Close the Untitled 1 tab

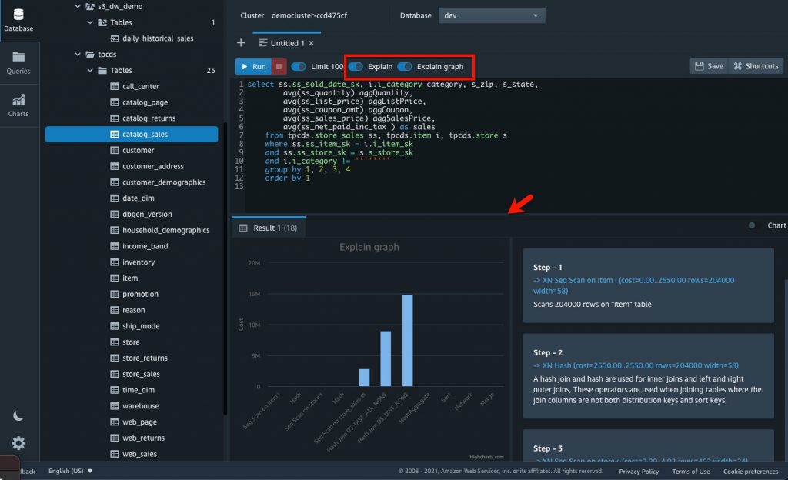pyautogui.click(x=312, y=43)
